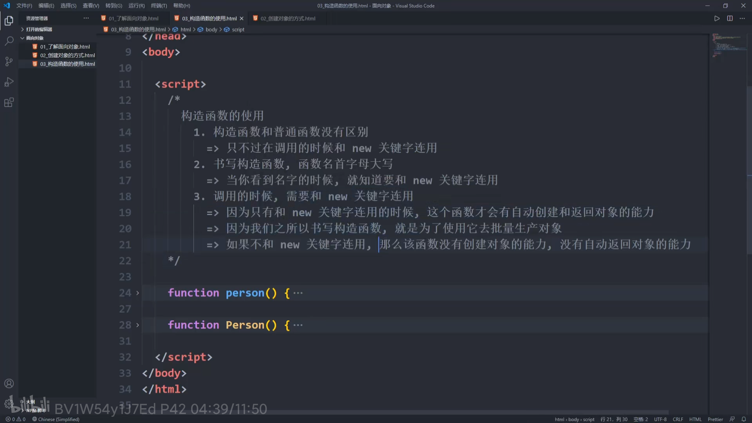Screen dimensions: 752x423
Task: Click the Split Editor icon
Action: (730, 18)
